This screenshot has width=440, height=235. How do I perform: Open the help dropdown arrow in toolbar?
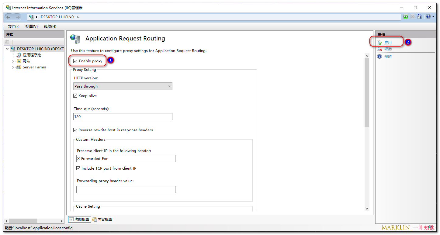click(x=433, y=17)
